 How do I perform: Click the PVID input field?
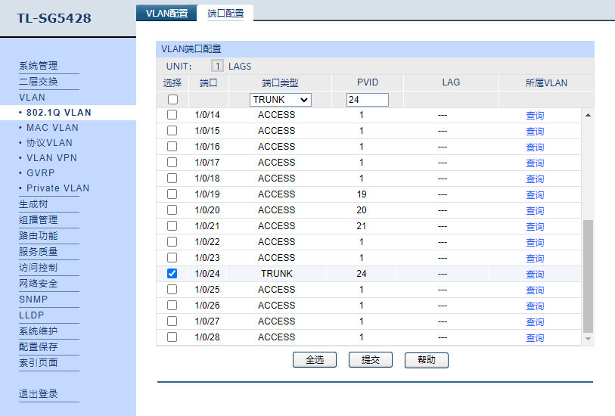[367, 100]
